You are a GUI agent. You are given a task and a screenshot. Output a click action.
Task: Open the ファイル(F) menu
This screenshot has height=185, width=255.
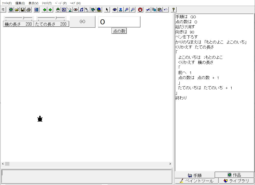tap(7, 3)
